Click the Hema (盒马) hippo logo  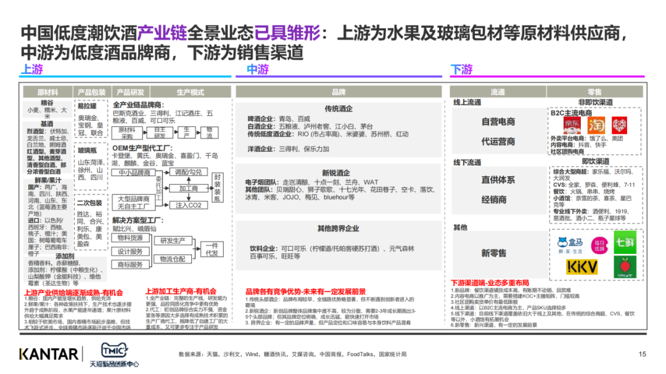[570, 245]
